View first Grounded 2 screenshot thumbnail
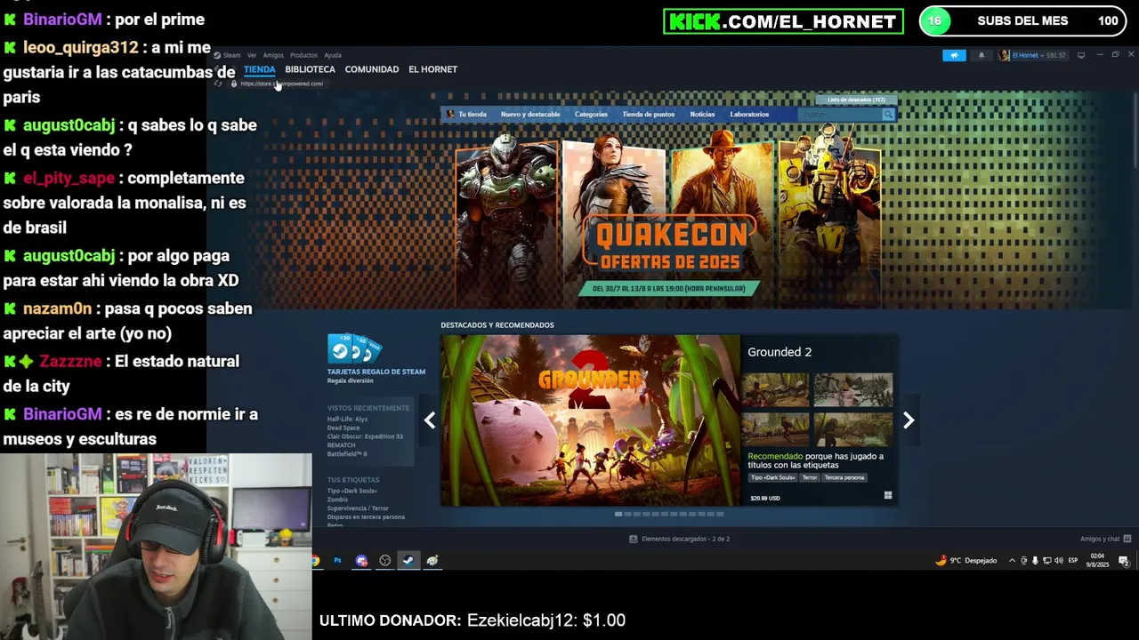The image size is (1139, 640). 776,390
